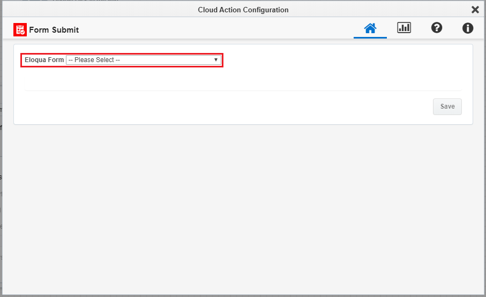
Task: Click the '-- Please Select --' placeholder text
Action: point(94,60)
